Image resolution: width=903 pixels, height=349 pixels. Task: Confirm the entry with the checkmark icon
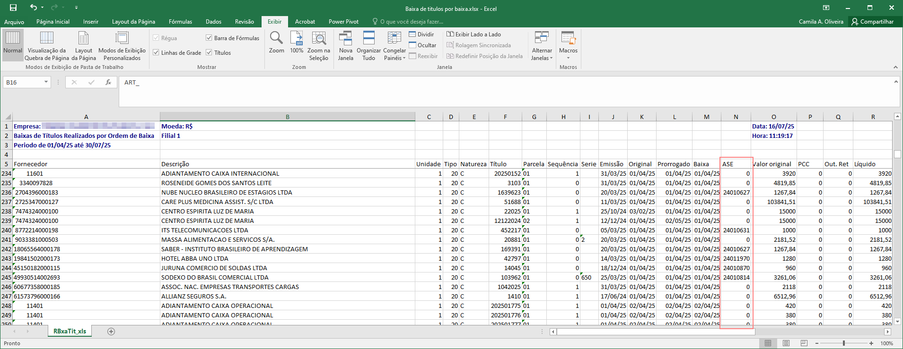(91, 82)
